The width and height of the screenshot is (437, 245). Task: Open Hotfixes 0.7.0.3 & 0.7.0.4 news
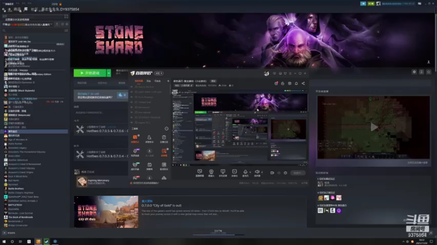(107, 156)
